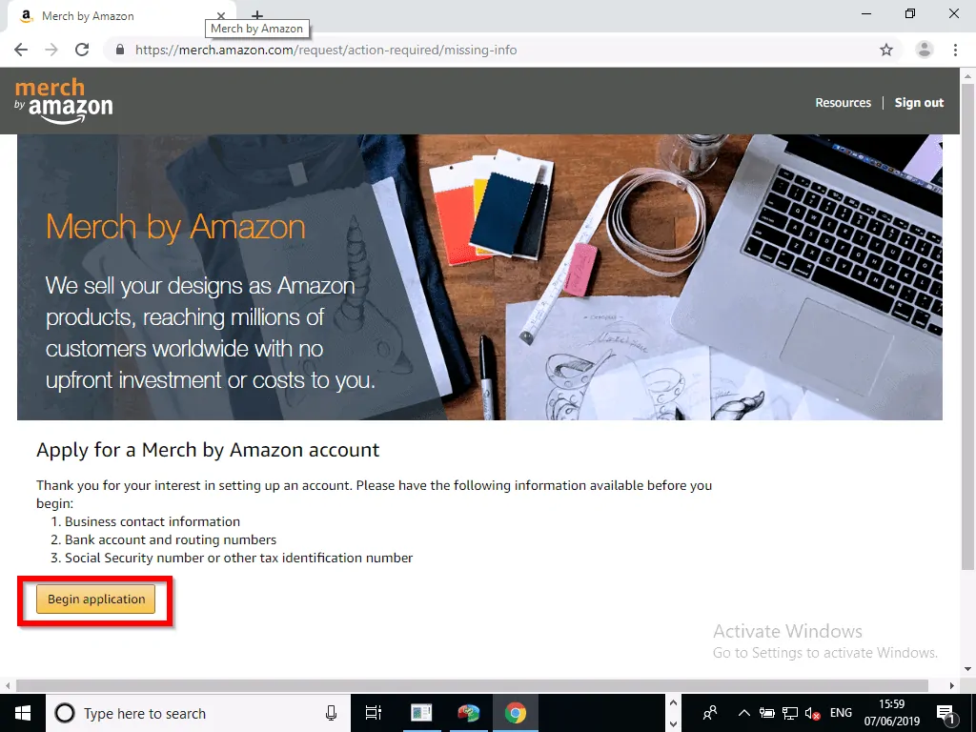Click the URL address bar

477,50
